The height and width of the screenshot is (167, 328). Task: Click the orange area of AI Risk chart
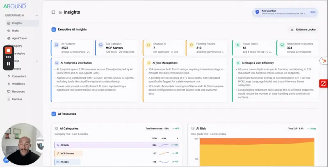click(257, 141)
